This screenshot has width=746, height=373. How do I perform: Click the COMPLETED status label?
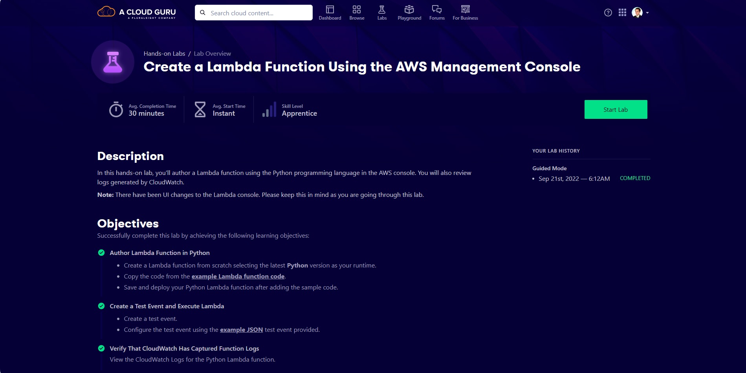coord(635,178)
